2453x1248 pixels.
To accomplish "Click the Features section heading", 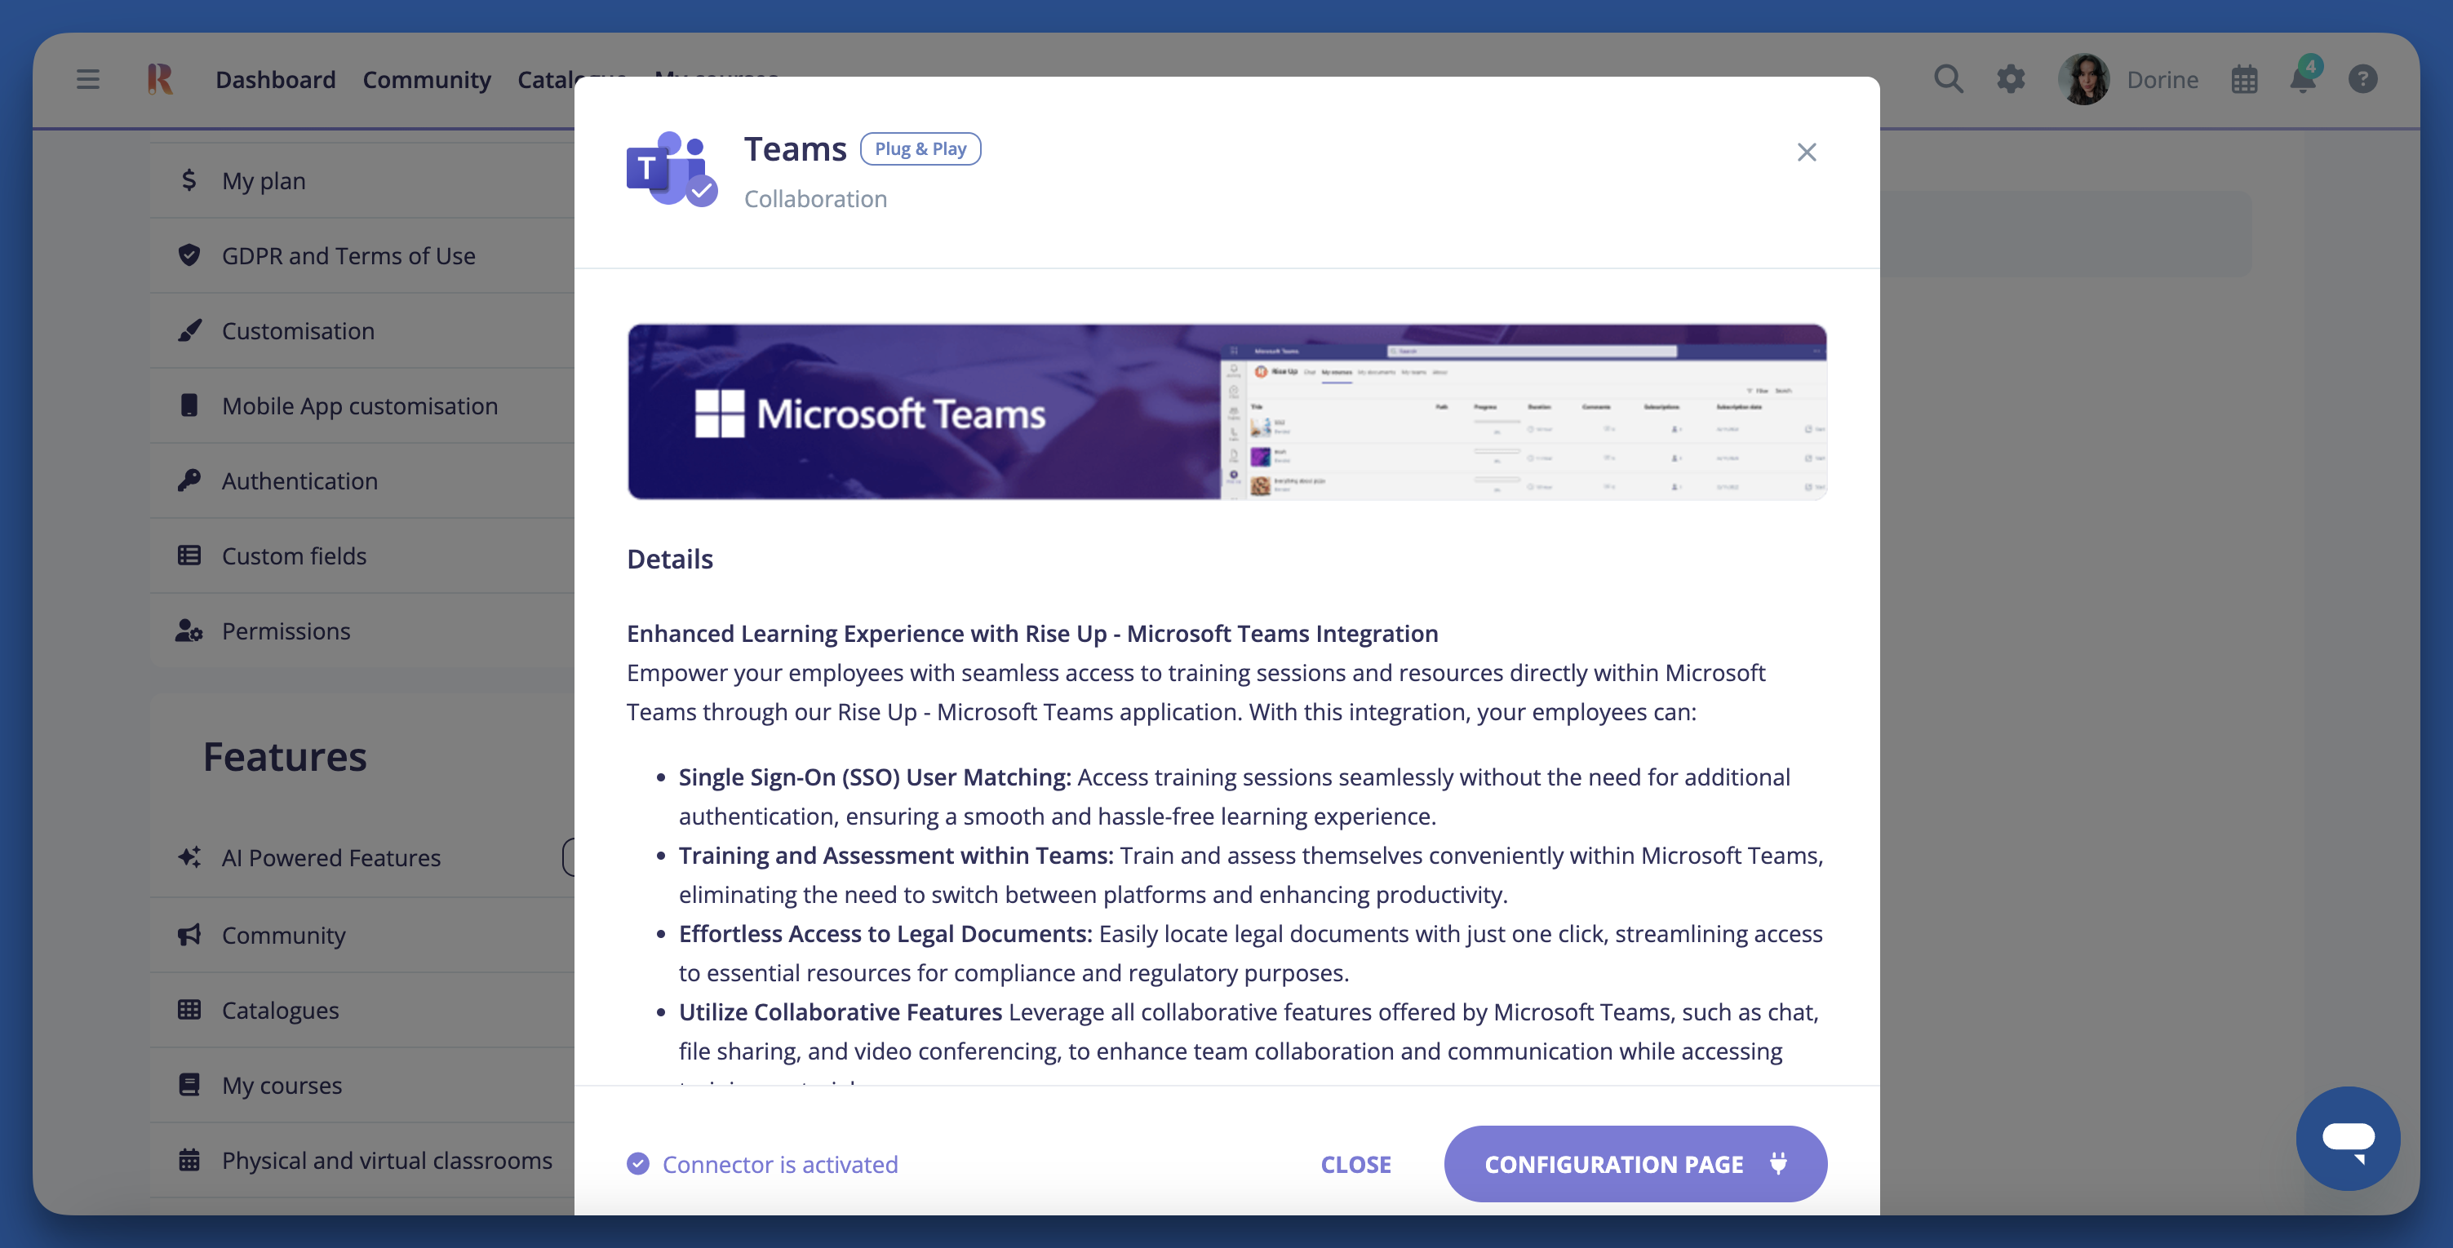I will coord(285,757).
